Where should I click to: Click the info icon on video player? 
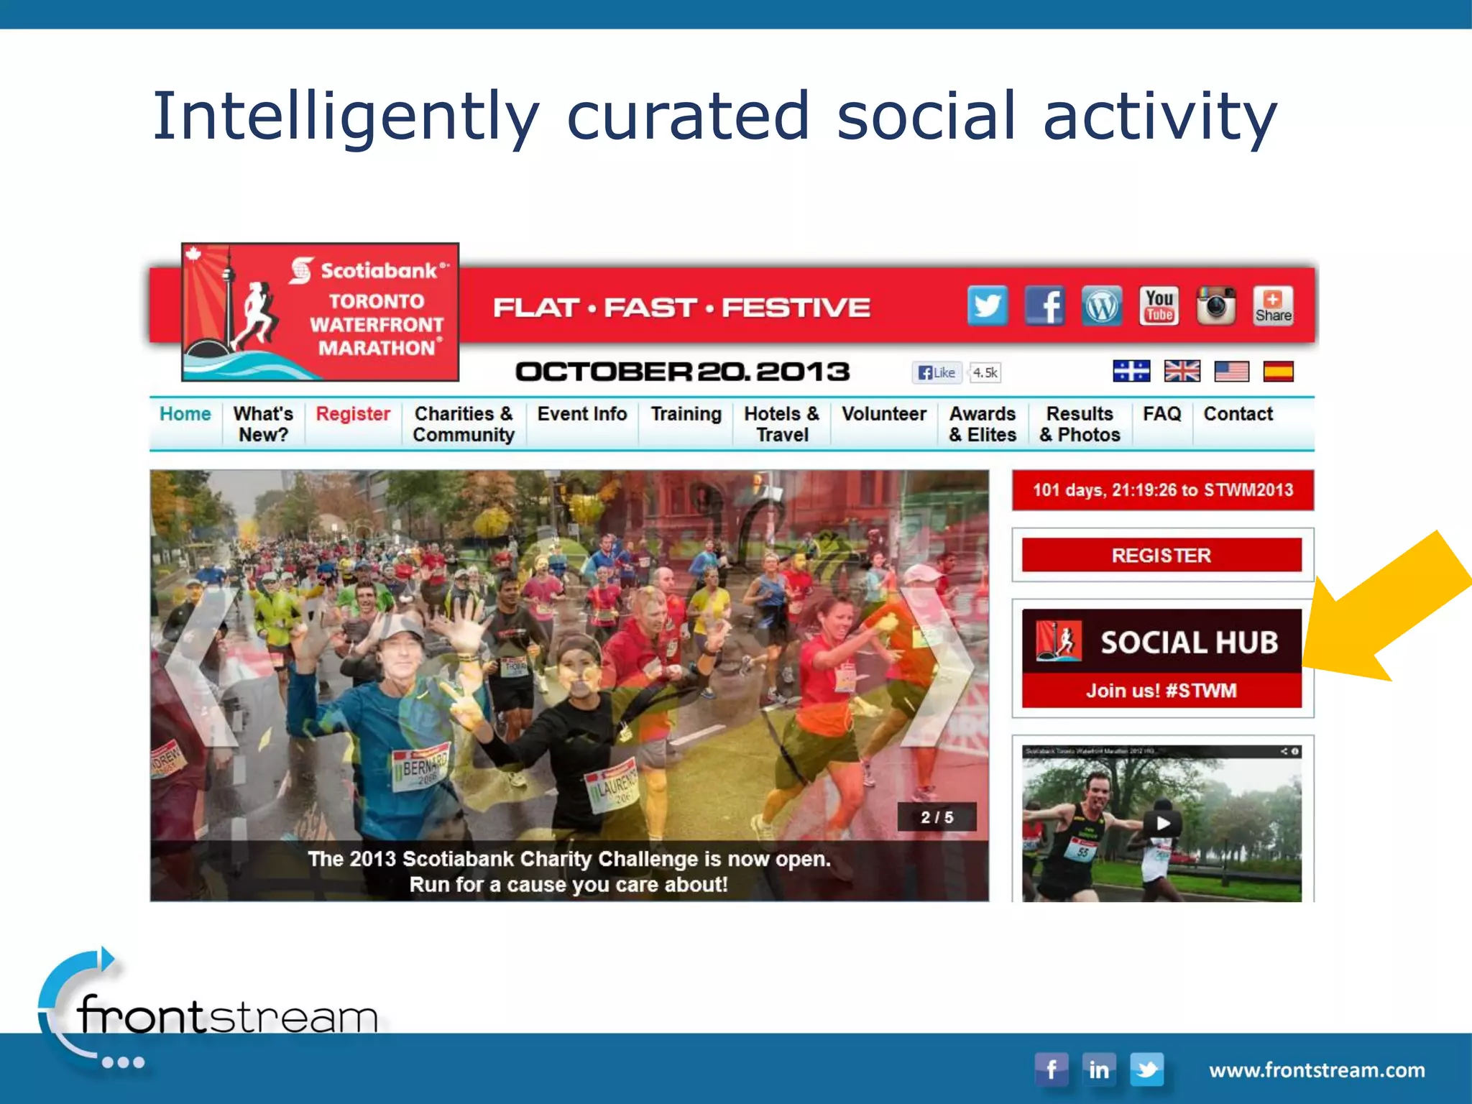(1295, 751)
